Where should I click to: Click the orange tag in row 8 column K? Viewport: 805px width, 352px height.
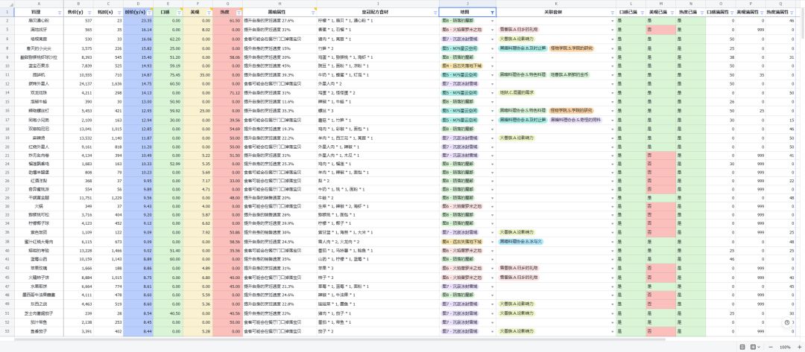pos(572,48)
